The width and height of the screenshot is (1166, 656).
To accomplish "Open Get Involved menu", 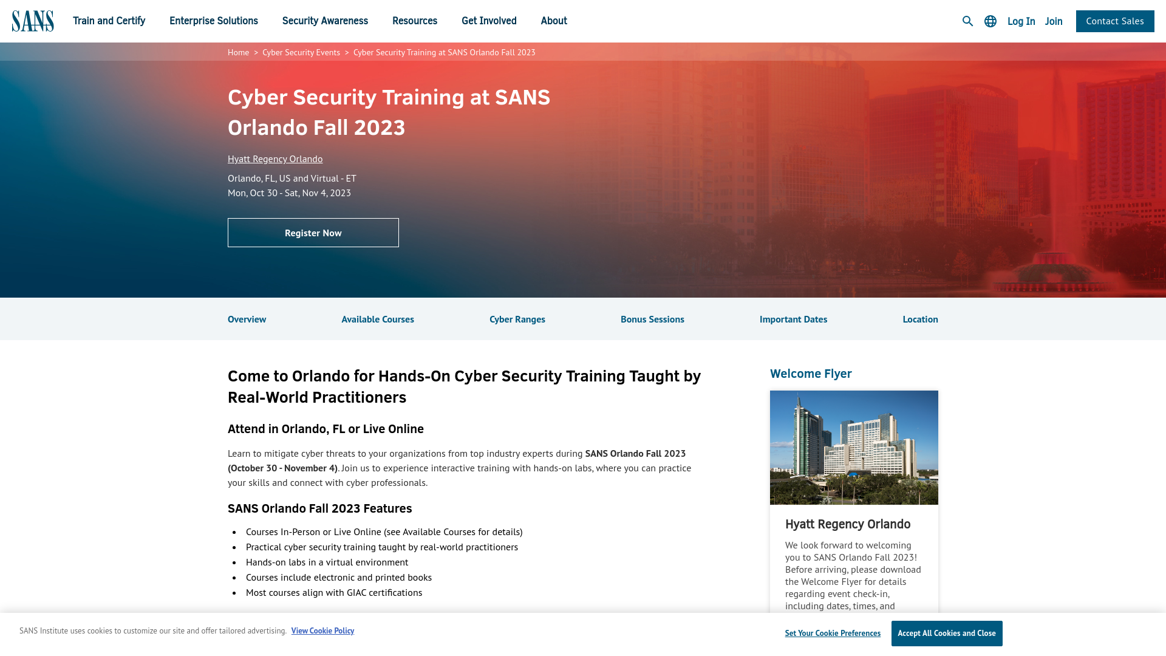I will [489, 21].
